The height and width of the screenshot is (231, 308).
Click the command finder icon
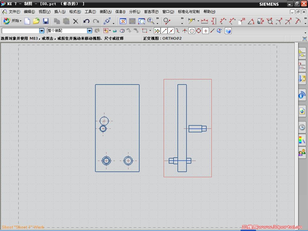tap(107, 21)
